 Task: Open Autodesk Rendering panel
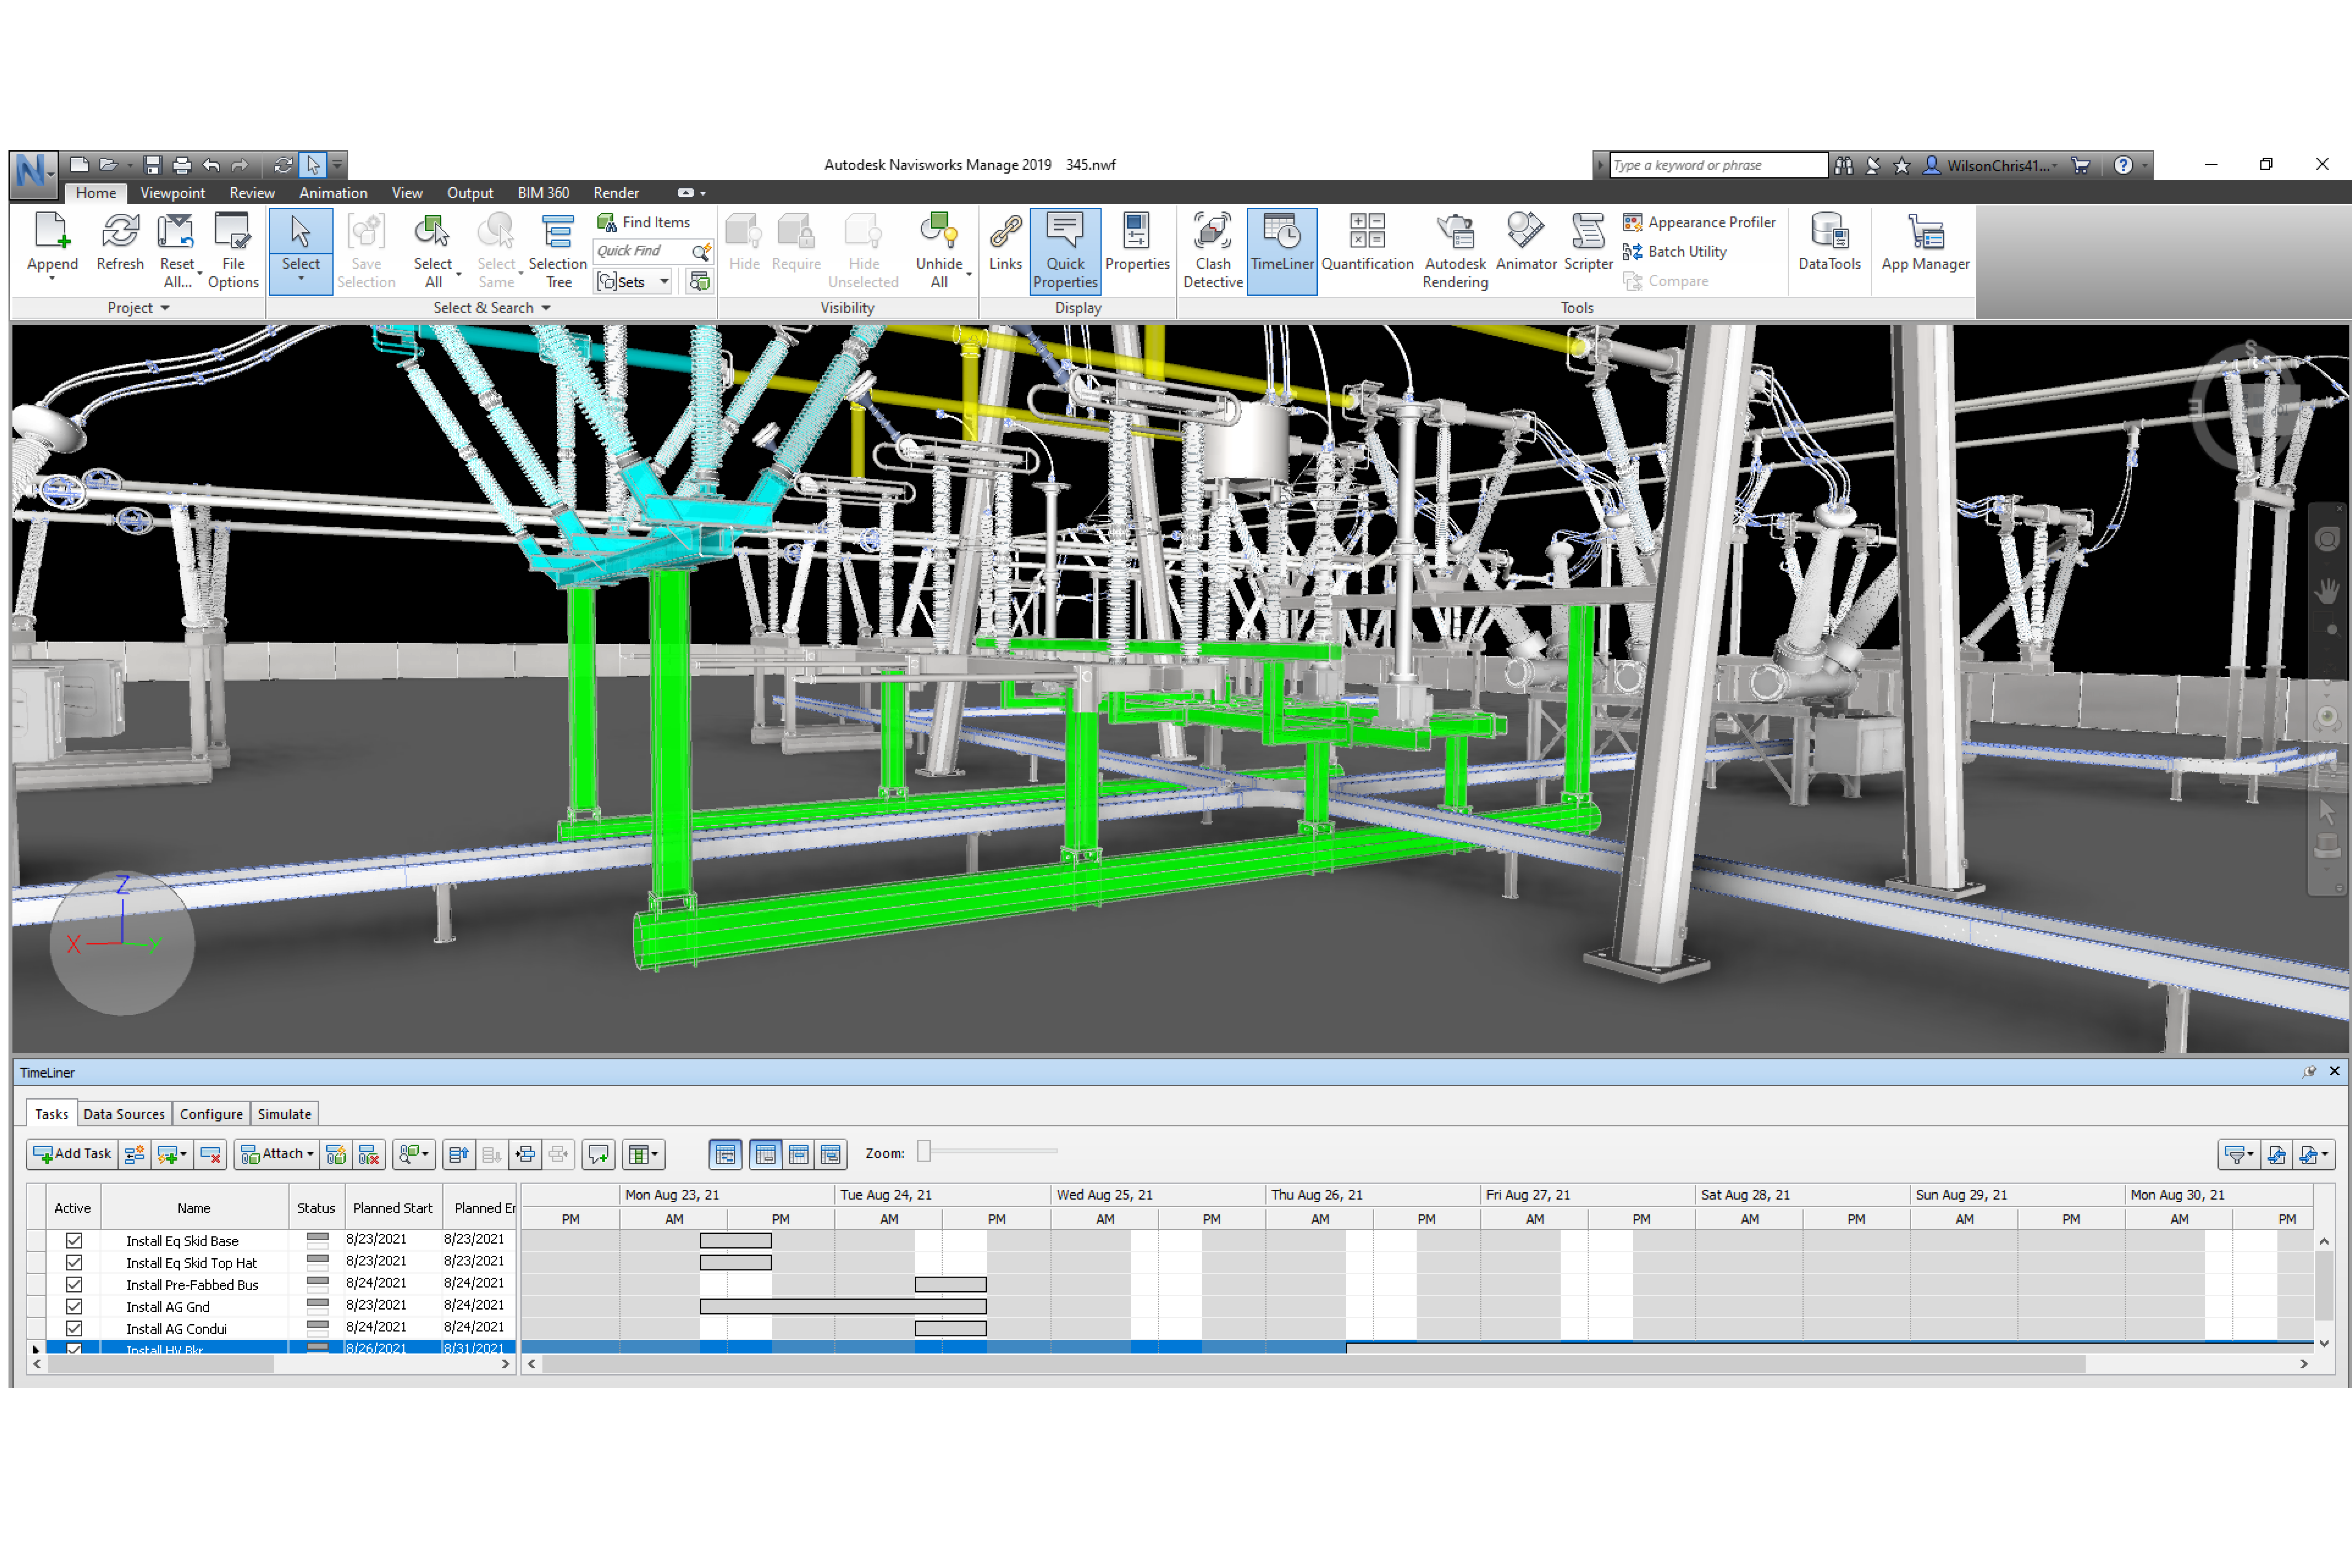coord(1455,250)
